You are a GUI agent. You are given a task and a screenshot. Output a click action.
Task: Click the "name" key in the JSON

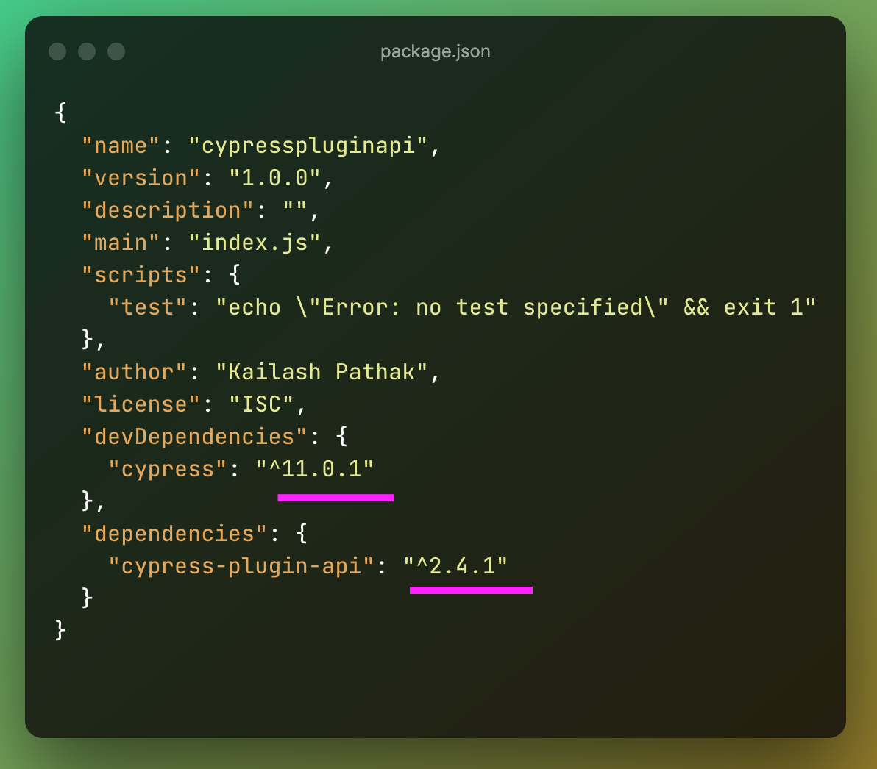(121, 146)
